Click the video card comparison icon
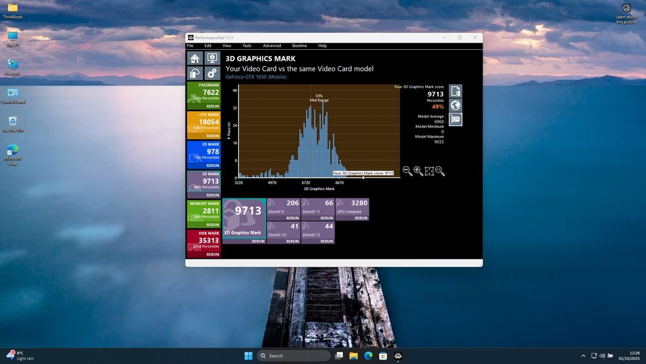Viewport: 646px width, 364px height. click(x=455, y=119)
